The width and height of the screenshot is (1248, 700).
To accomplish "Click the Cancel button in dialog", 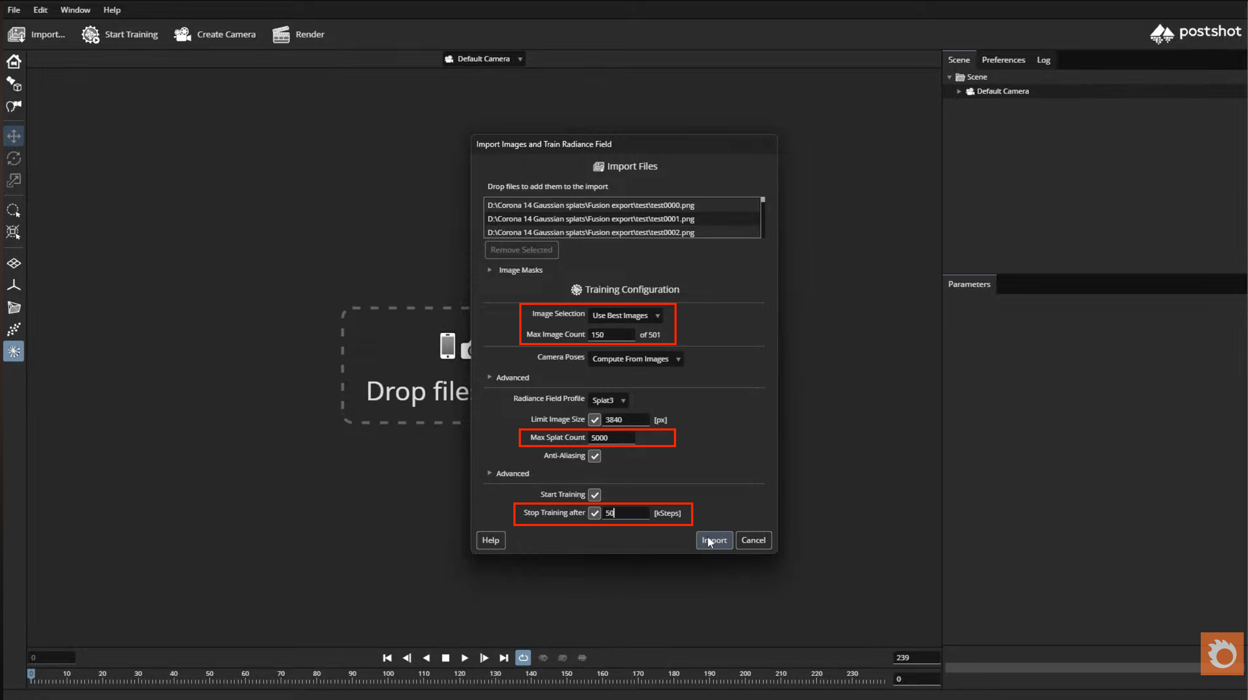I will 753,540.
